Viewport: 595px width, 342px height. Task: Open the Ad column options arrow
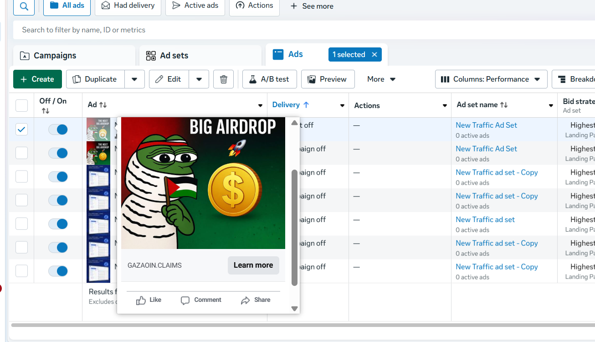[260, 105]
